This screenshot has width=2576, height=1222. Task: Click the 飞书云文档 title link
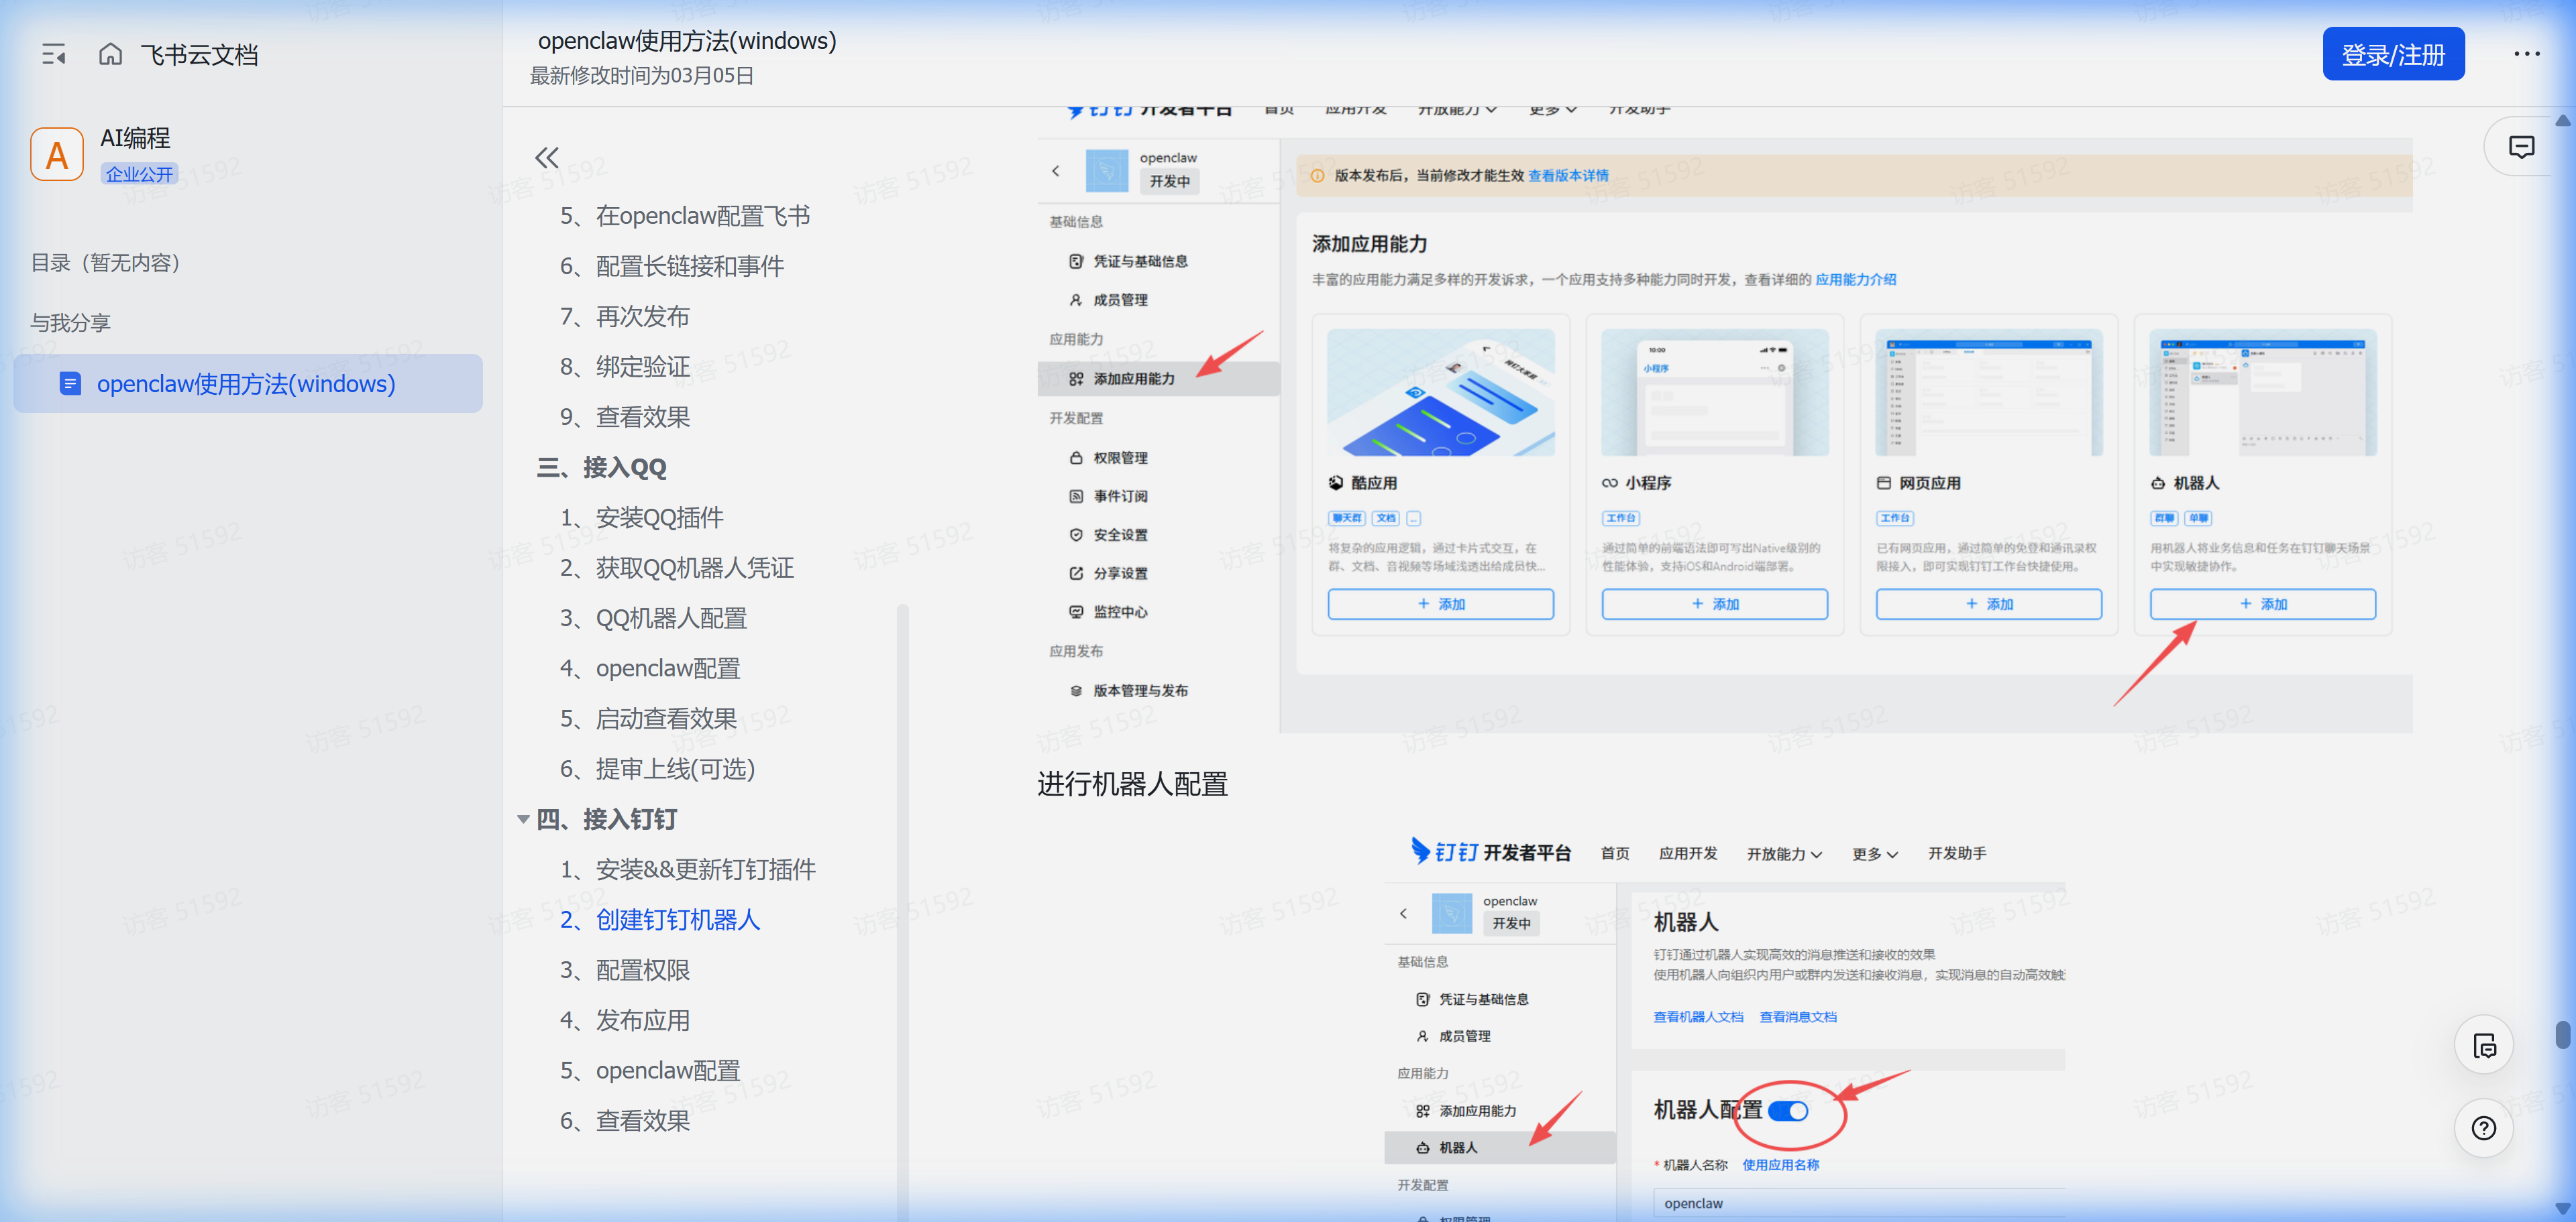199,54
